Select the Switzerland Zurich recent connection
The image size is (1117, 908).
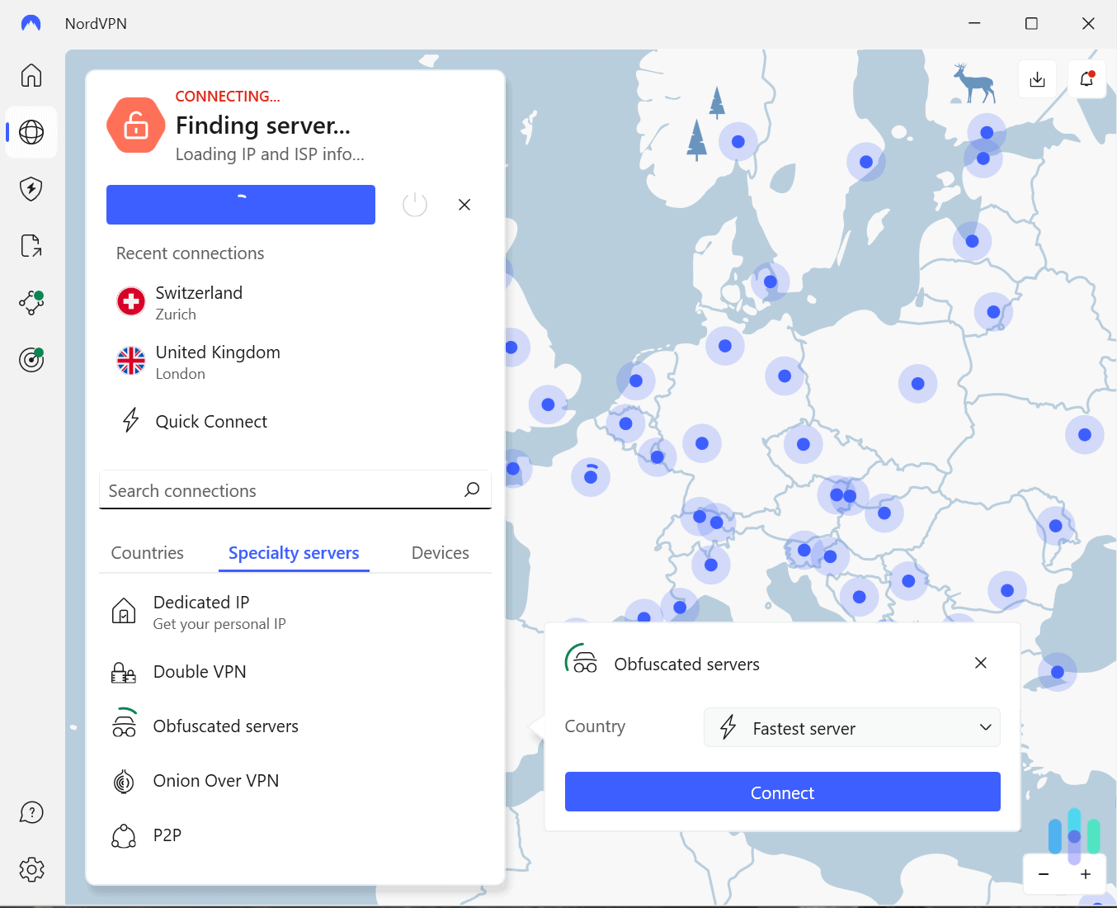199,302
